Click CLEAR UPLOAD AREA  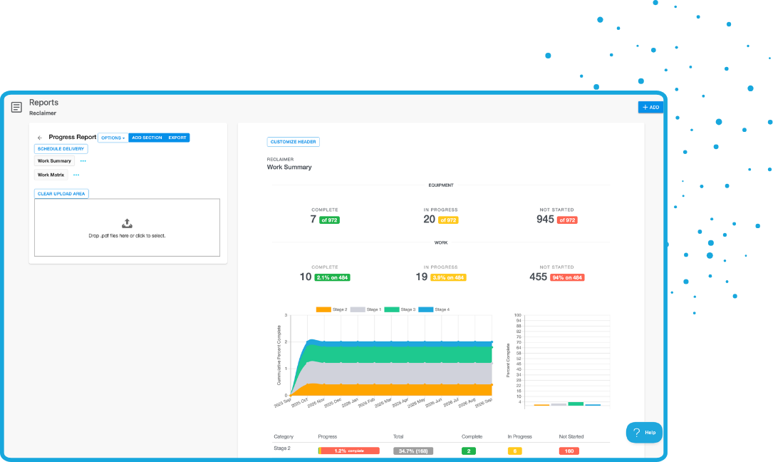pos(61,193)
